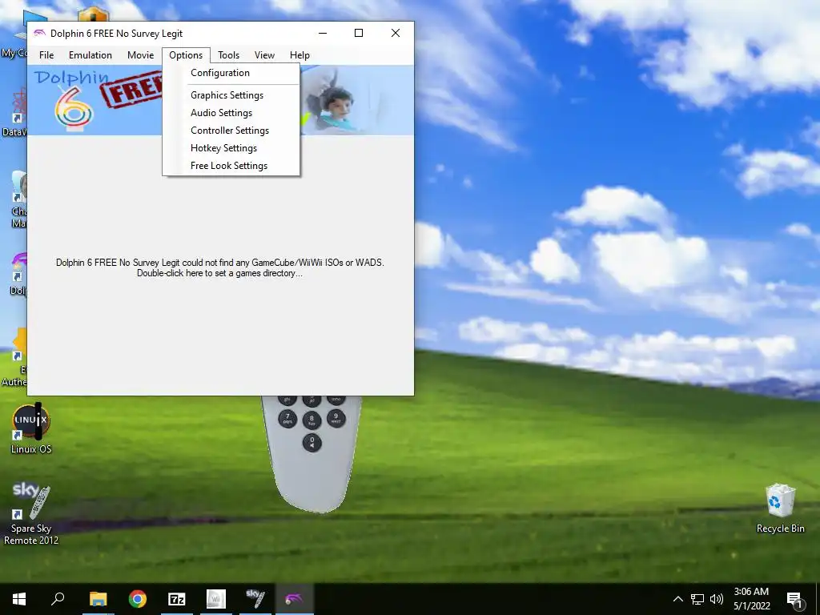The width and height of the screenshot is (820, 615).
Task: Open the taskbar clock and date
Action: 751,599
